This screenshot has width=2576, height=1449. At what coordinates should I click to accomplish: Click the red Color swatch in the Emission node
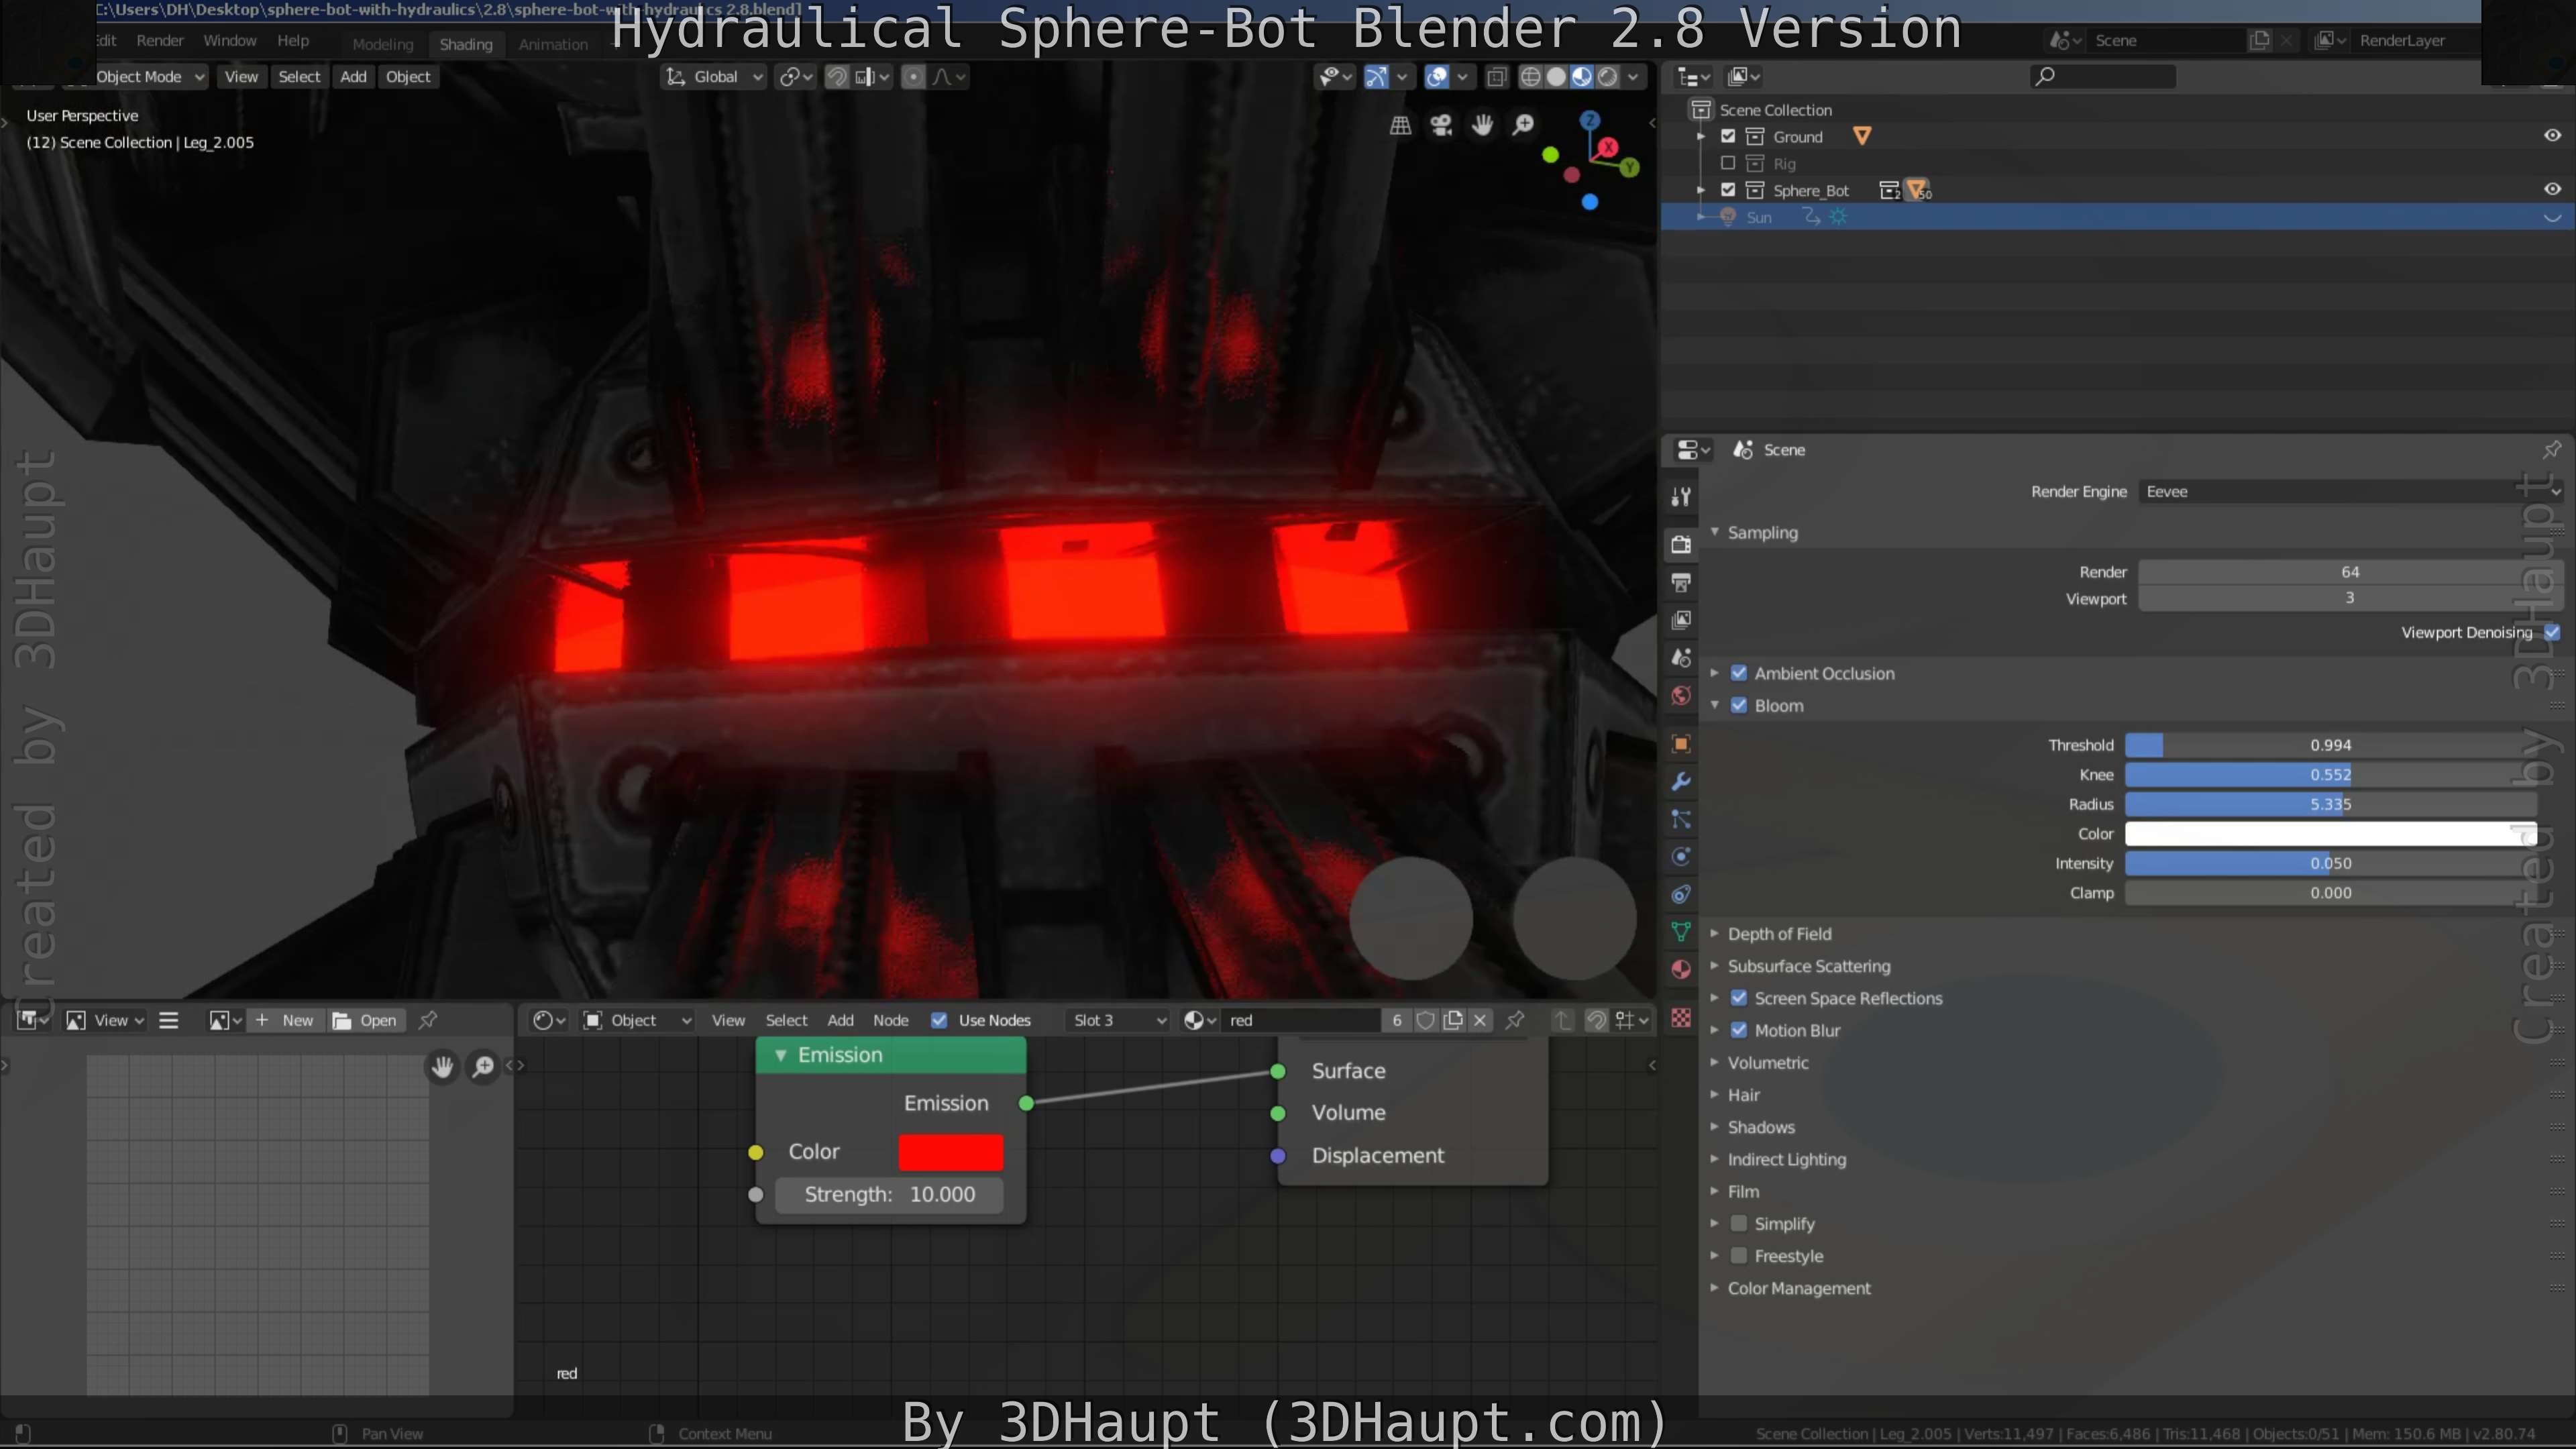point(950,1151)
